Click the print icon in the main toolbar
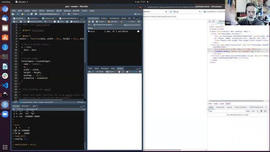Image resolution: width=270 pixels, height=152 pixels. [36, 14]
